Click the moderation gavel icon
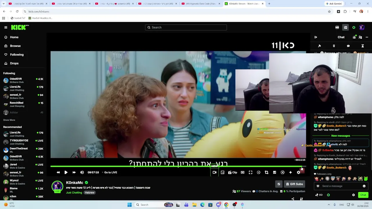 coord(319,46)
